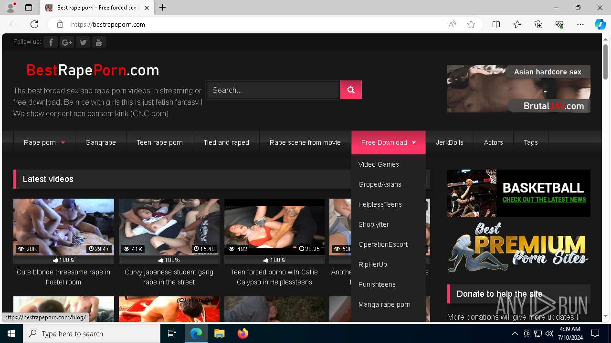Click the pink magnifier search button
611x343 pixels.
coord(351,90)
